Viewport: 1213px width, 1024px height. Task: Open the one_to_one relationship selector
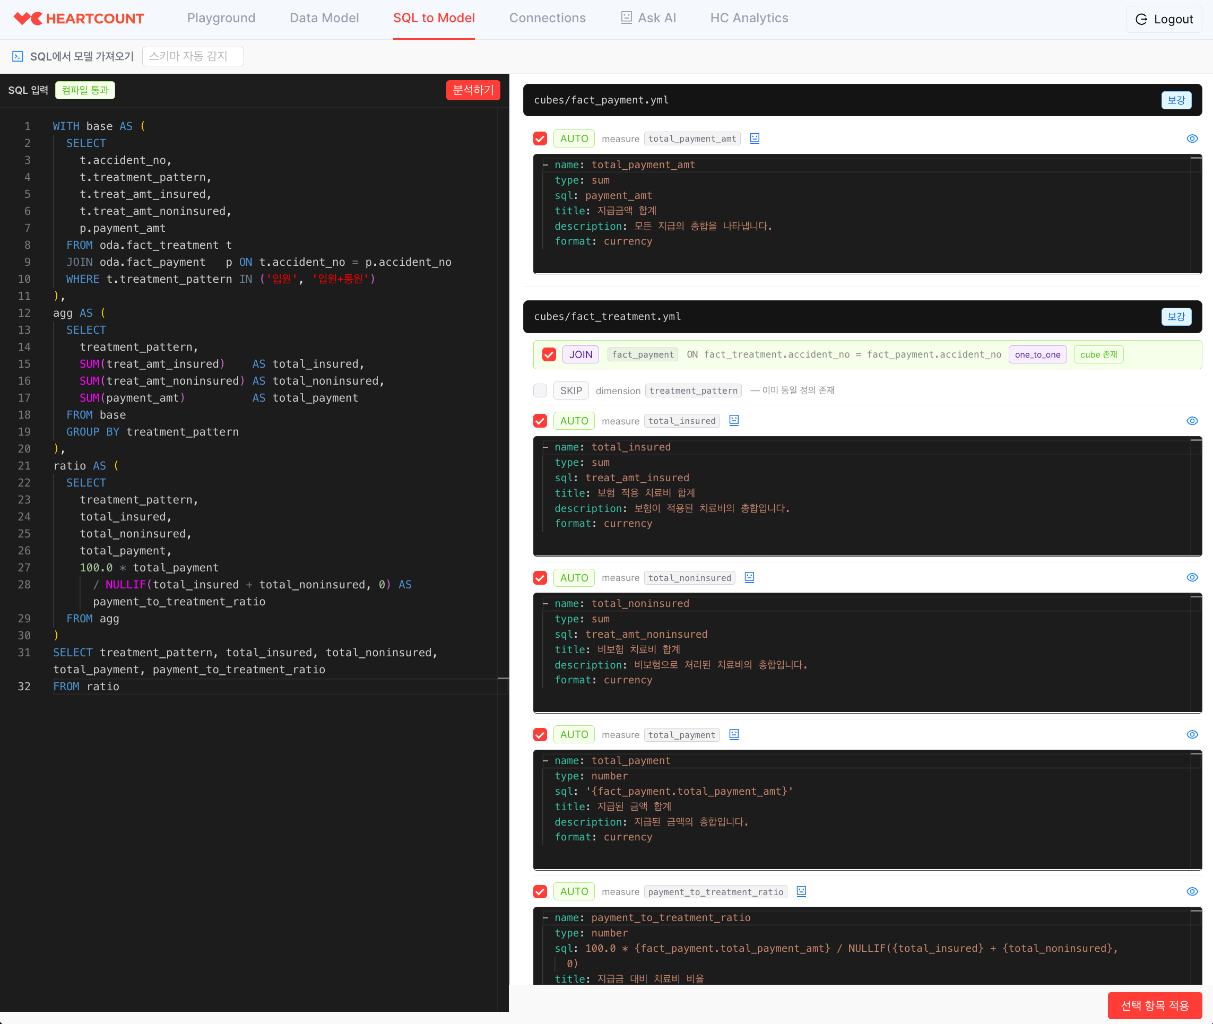(x=1037, y=354)
